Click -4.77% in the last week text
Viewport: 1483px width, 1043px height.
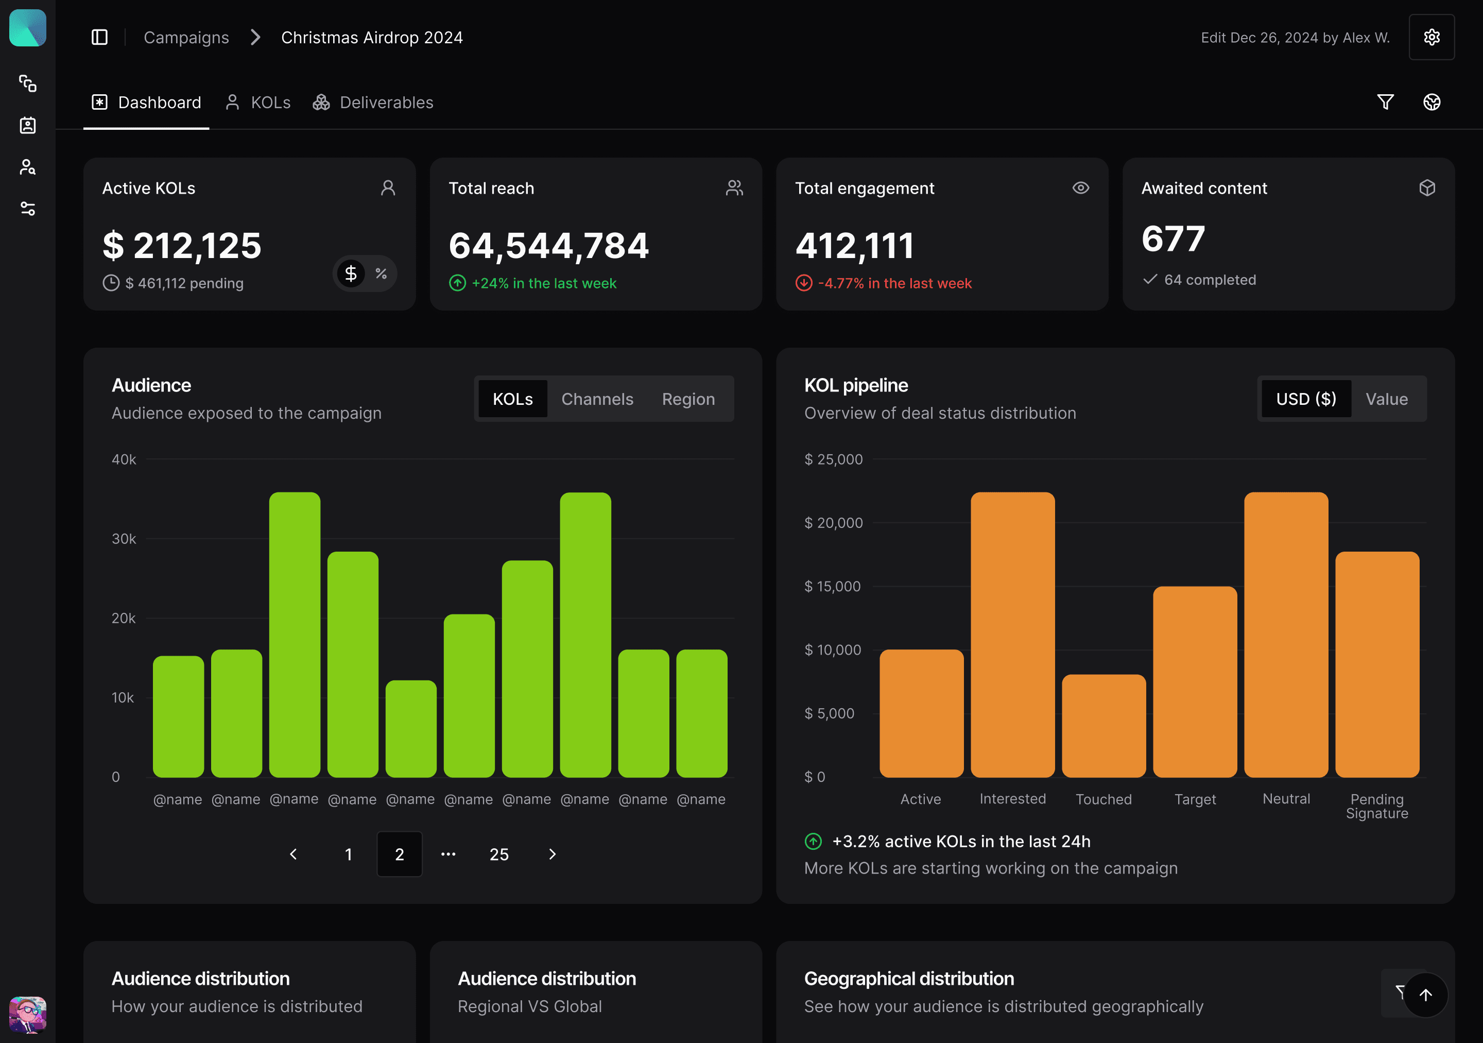(894, 283)
